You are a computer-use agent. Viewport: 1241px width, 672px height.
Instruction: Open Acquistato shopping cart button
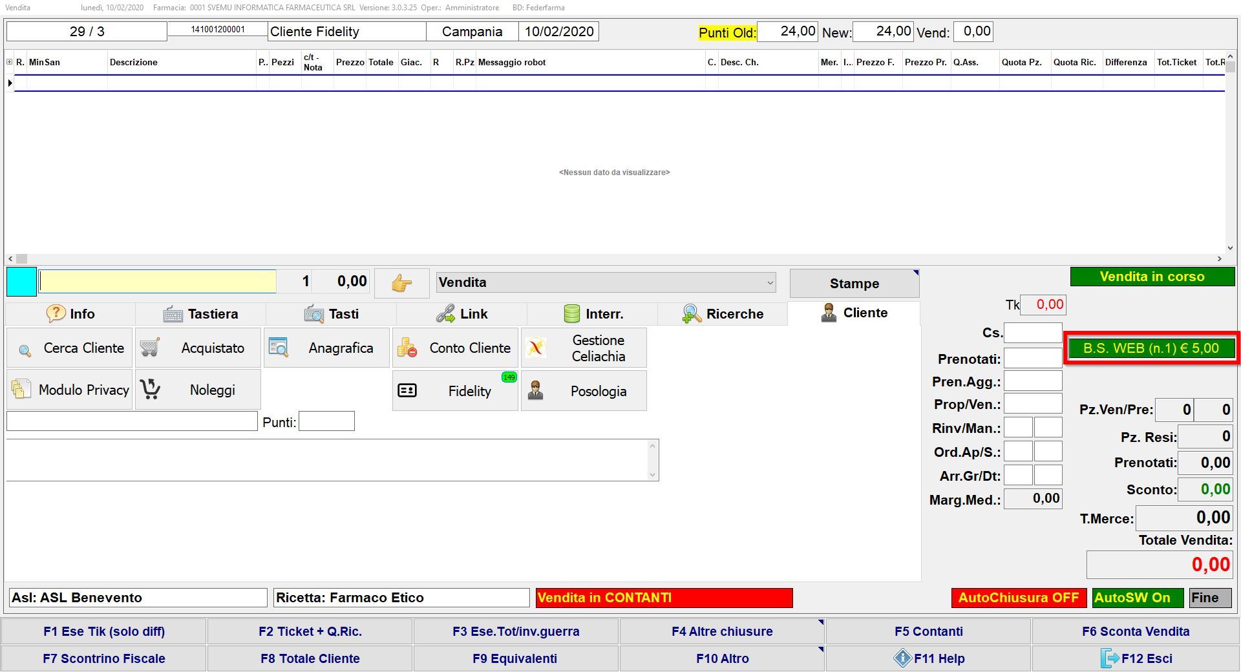[x=198, y=348]
